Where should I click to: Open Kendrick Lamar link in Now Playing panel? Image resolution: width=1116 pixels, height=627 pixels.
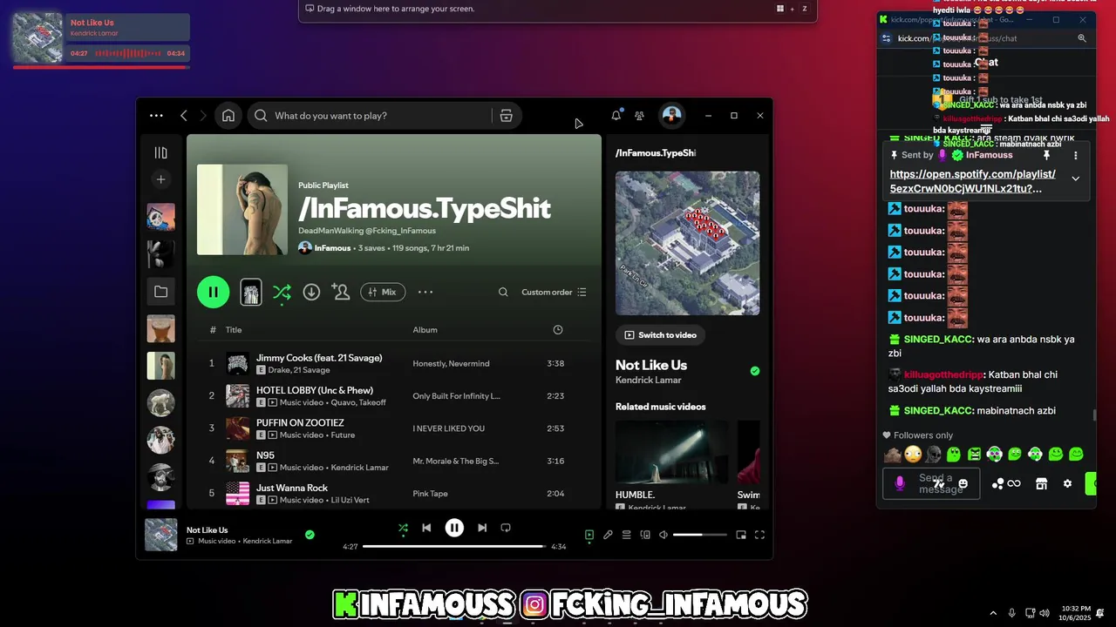pyautogui.click(x=649, y=380)
